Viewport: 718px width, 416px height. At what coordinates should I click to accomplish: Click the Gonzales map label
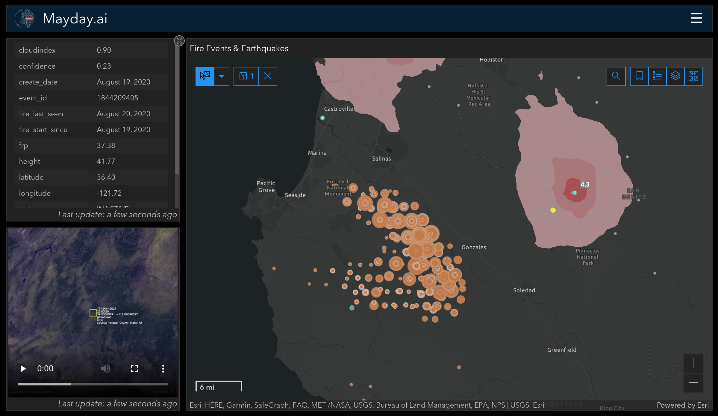pos(474,247)
